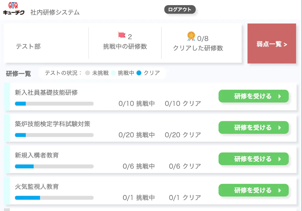Click the light 挑戦中 status dot

click(x=113, y=73)
